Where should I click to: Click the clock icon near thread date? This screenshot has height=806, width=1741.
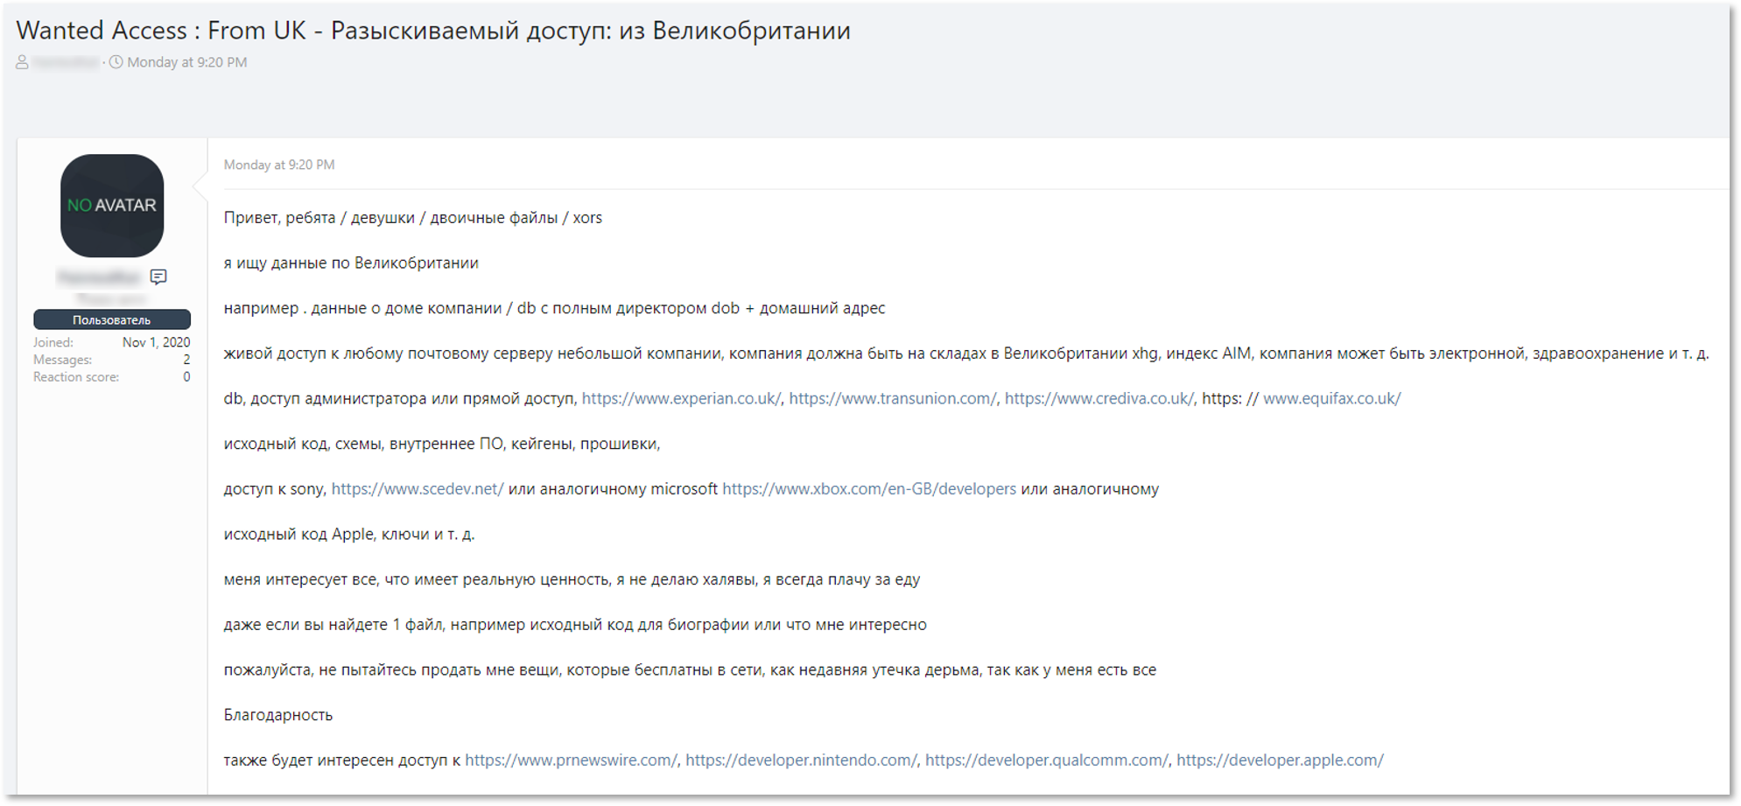[116, 62]
